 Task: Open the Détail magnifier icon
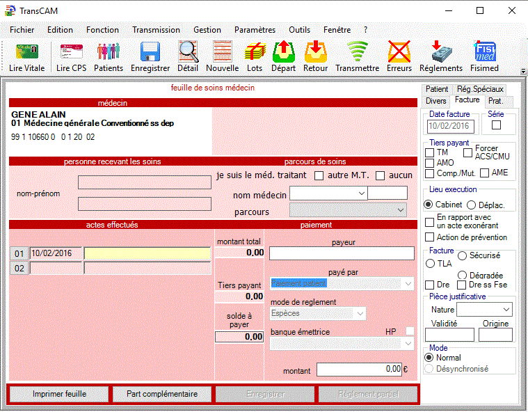click(188, 51)
